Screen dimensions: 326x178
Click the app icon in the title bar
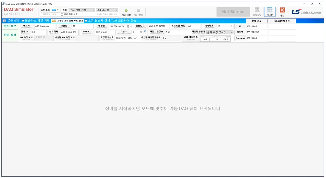click(x=3, y=4)
